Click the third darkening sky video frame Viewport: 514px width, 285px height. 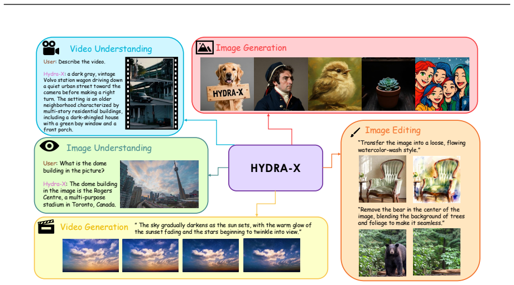coord(211,255)
